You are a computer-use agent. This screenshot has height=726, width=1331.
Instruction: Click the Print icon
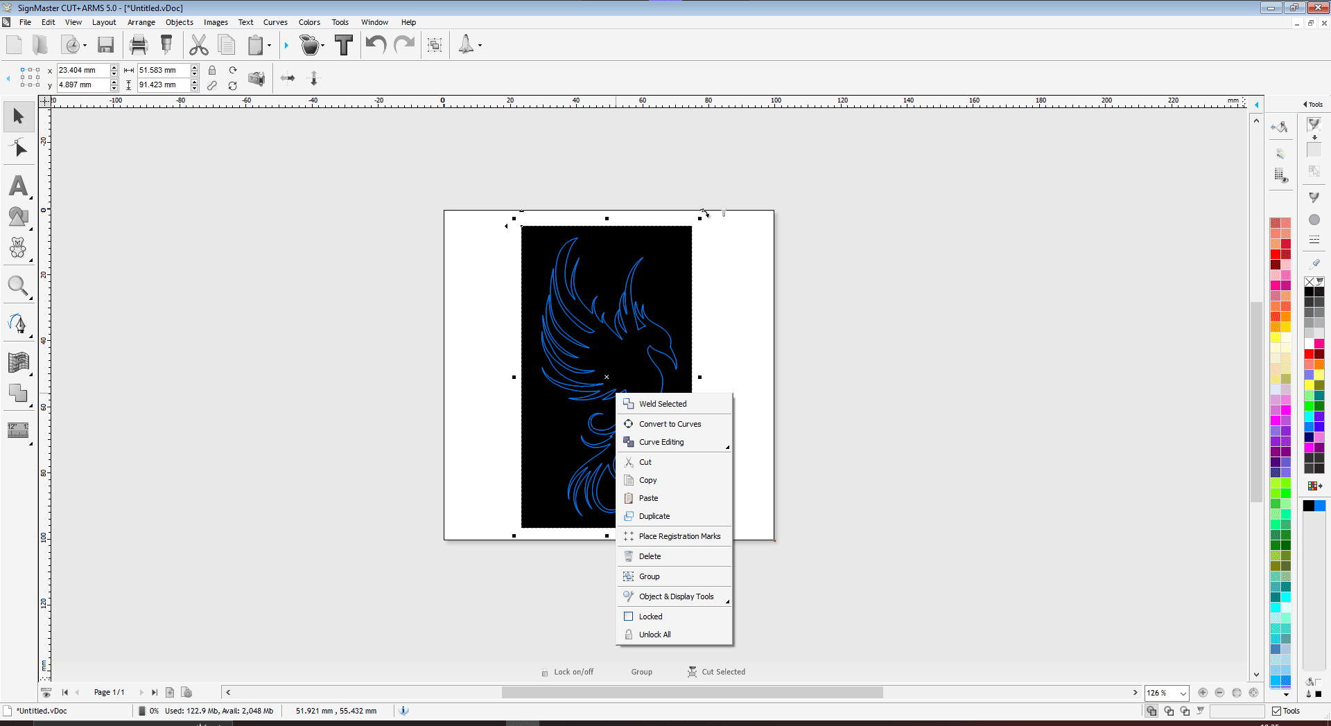coord(139,46)
